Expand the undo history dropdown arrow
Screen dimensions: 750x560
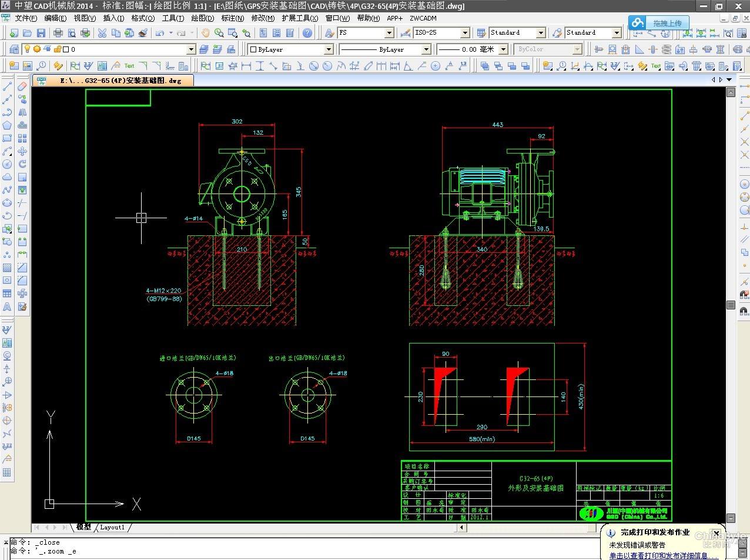point(170,33)
